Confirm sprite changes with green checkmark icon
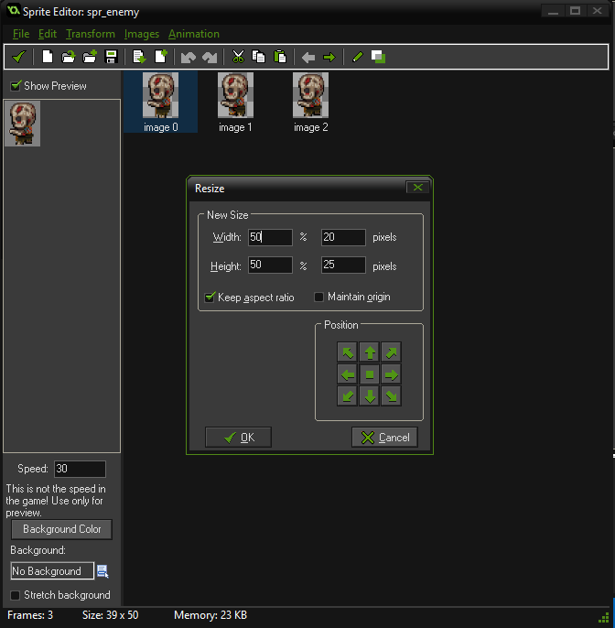The image size is (615, 628). point(18,57)
